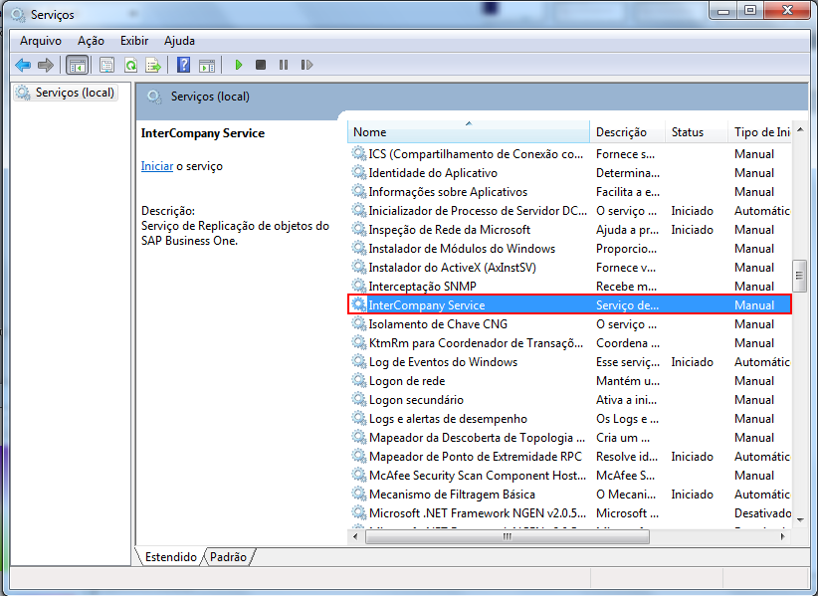Click the gear icon beside Inspeção de Rede da Microsoft
This screenshot has height=596, width=818.
point(359,229)
